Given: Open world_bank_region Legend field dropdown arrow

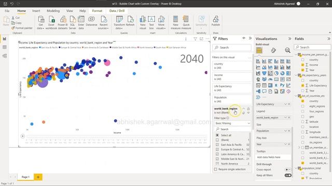Looking at the screenshot, I should click(x=285, y=117).
